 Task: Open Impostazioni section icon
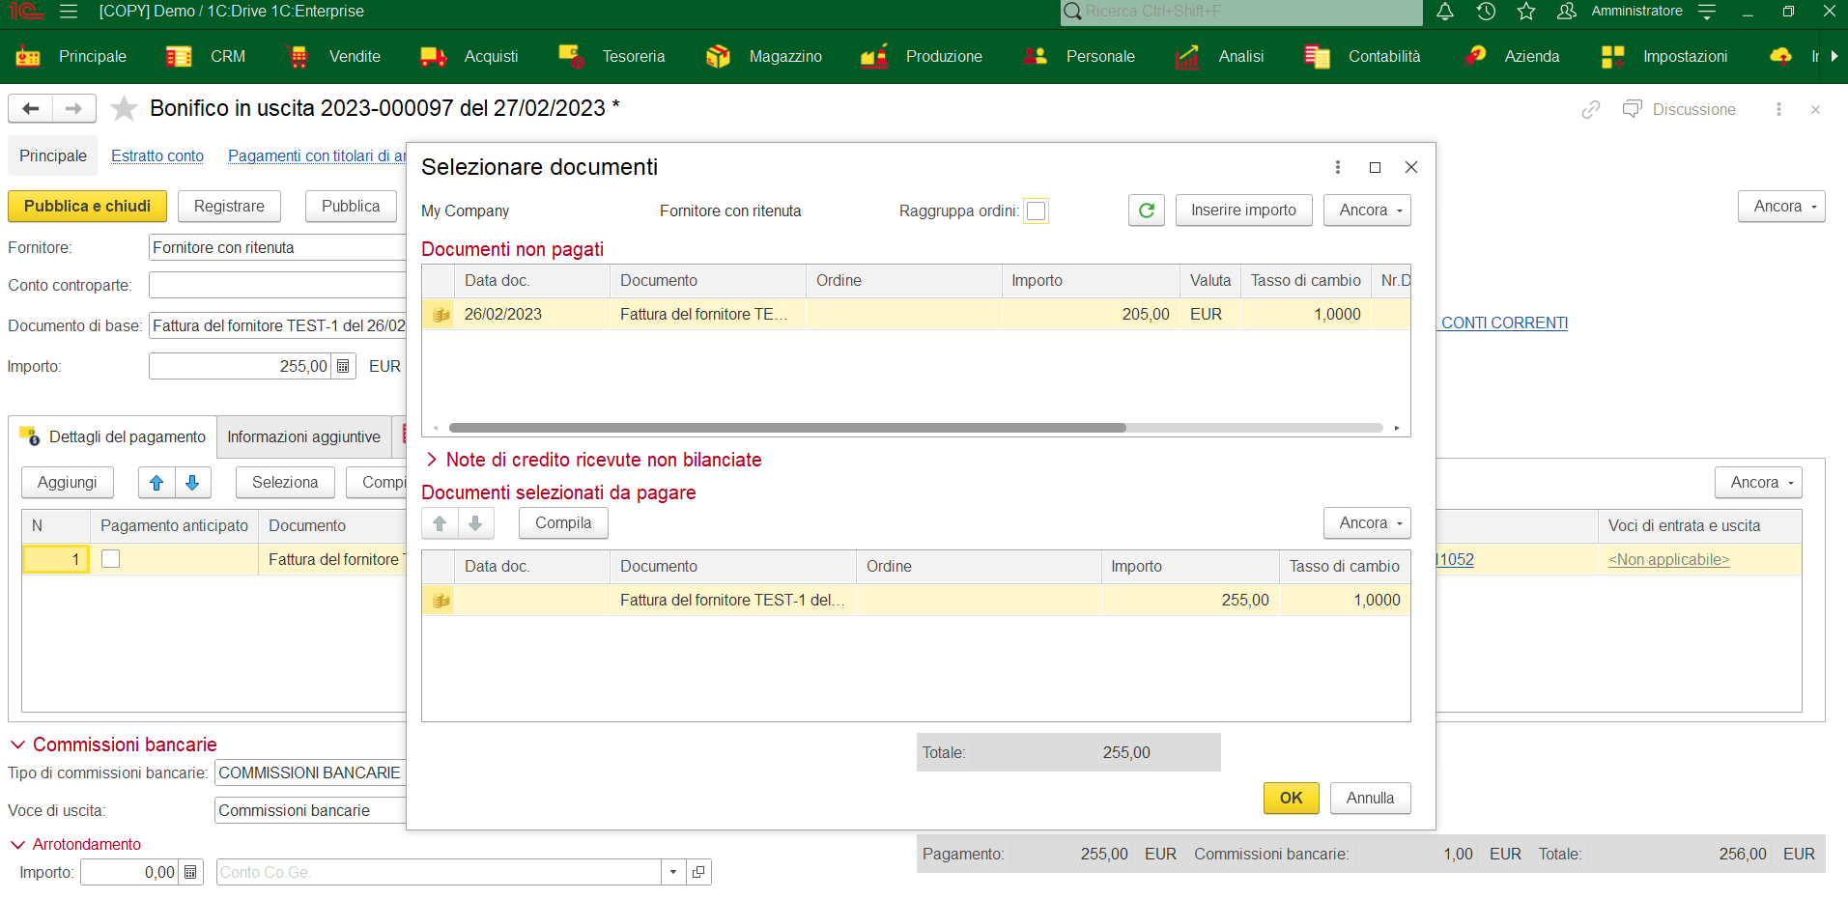(x=1612, y=56)
